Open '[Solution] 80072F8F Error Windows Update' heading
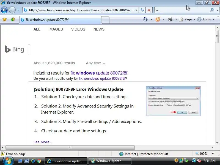Viewport: 220px width, 165px height. 79,89
